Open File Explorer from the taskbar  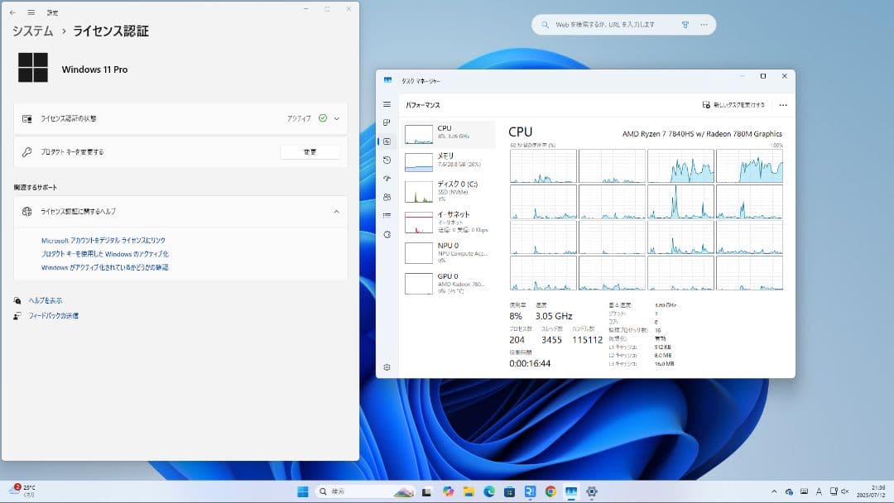469,491
